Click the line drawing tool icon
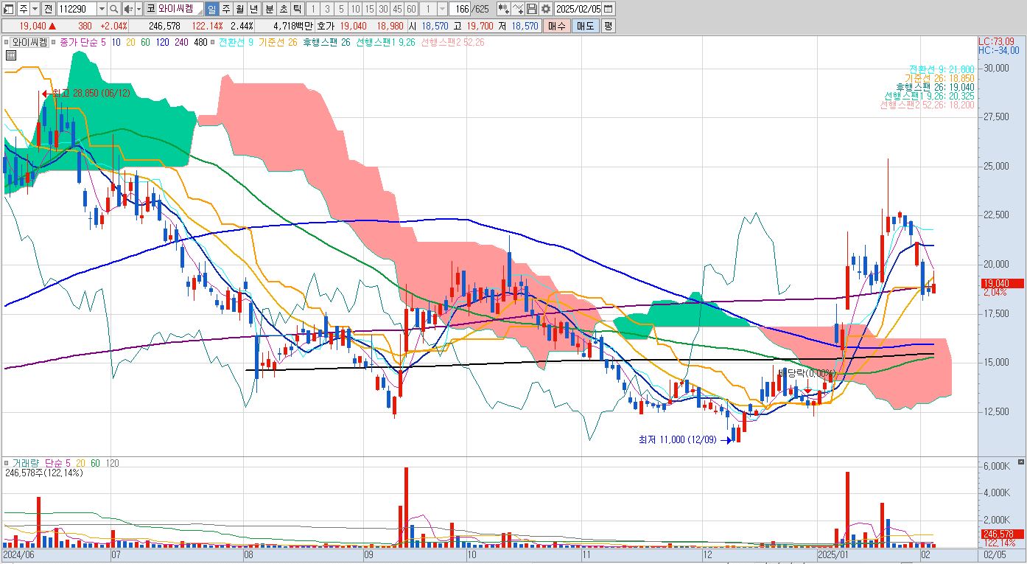The height and width of the screenshot is (564, 1027). 519,9
